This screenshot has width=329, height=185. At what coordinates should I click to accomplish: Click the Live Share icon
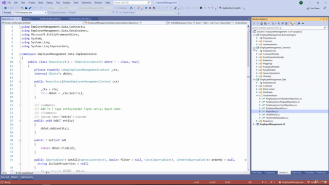click(308, 8)
